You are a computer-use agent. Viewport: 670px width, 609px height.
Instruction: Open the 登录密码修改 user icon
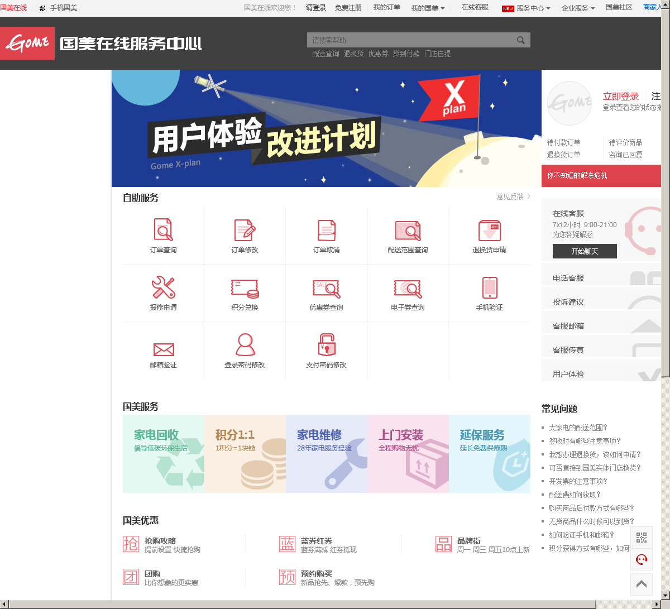[245, 344]
